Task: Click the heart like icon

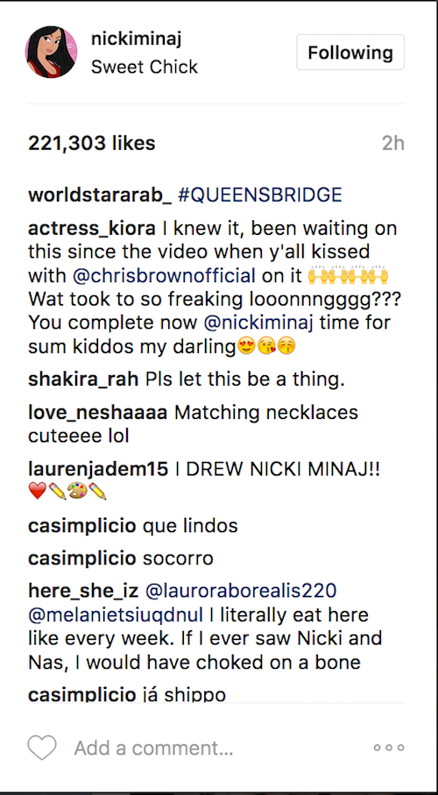Action: (x=42, y=748)
